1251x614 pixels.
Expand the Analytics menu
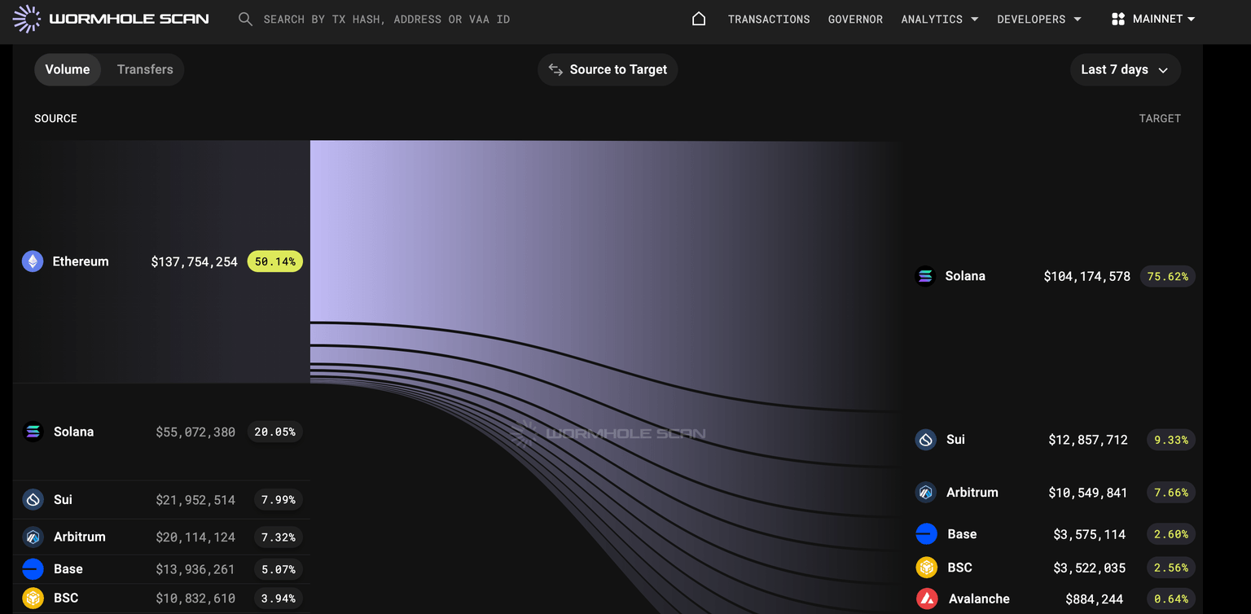pos(939,19)
